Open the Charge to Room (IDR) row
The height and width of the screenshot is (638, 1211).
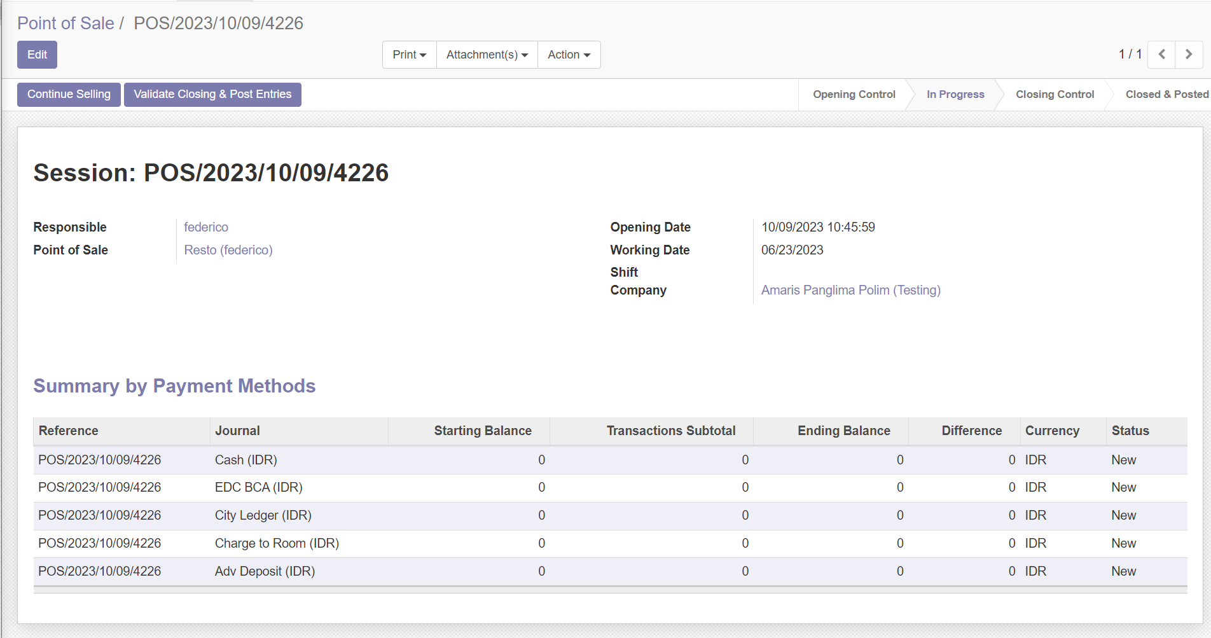[610, 544]
